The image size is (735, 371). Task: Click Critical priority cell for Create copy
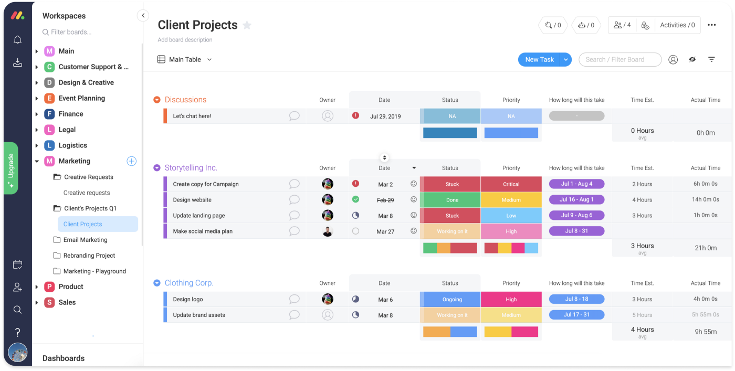(511, 184)
